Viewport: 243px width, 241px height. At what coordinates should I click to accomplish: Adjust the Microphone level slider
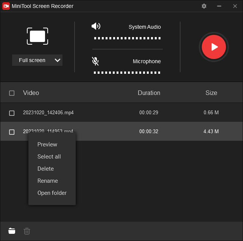(x=127, y=73)
